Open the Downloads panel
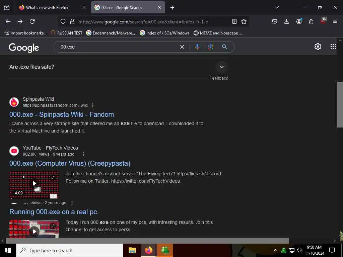The image size is (343, 257). pos(287,21)
